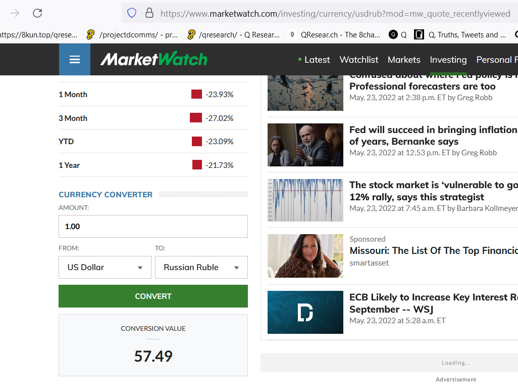Viewport: 518px width, 392px height.
Task: Open the sponsored smartasset woman thumbnail
Action: (305, 256)
